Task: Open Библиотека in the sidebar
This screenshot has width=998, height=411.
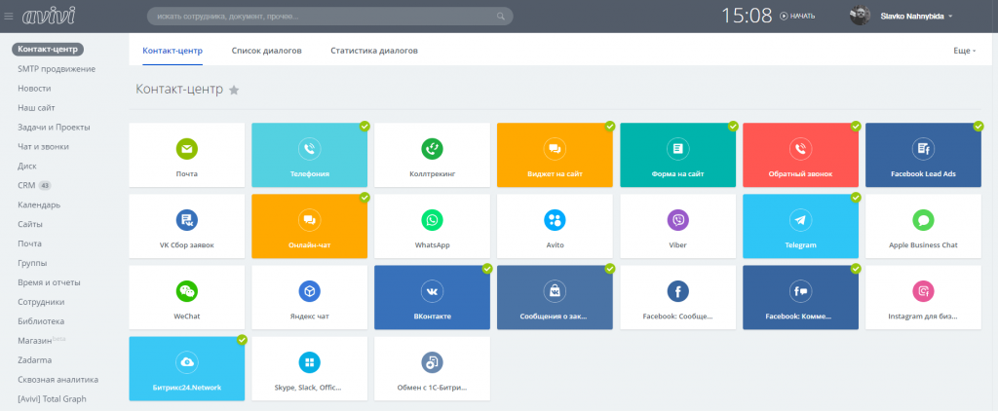Action: (41, 321)
